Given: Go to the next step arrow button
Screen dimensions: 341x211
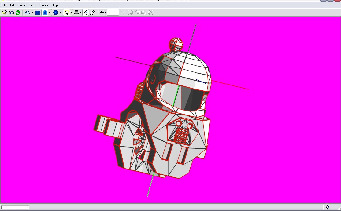Looking at the screenshot, I should coord(144,13).
